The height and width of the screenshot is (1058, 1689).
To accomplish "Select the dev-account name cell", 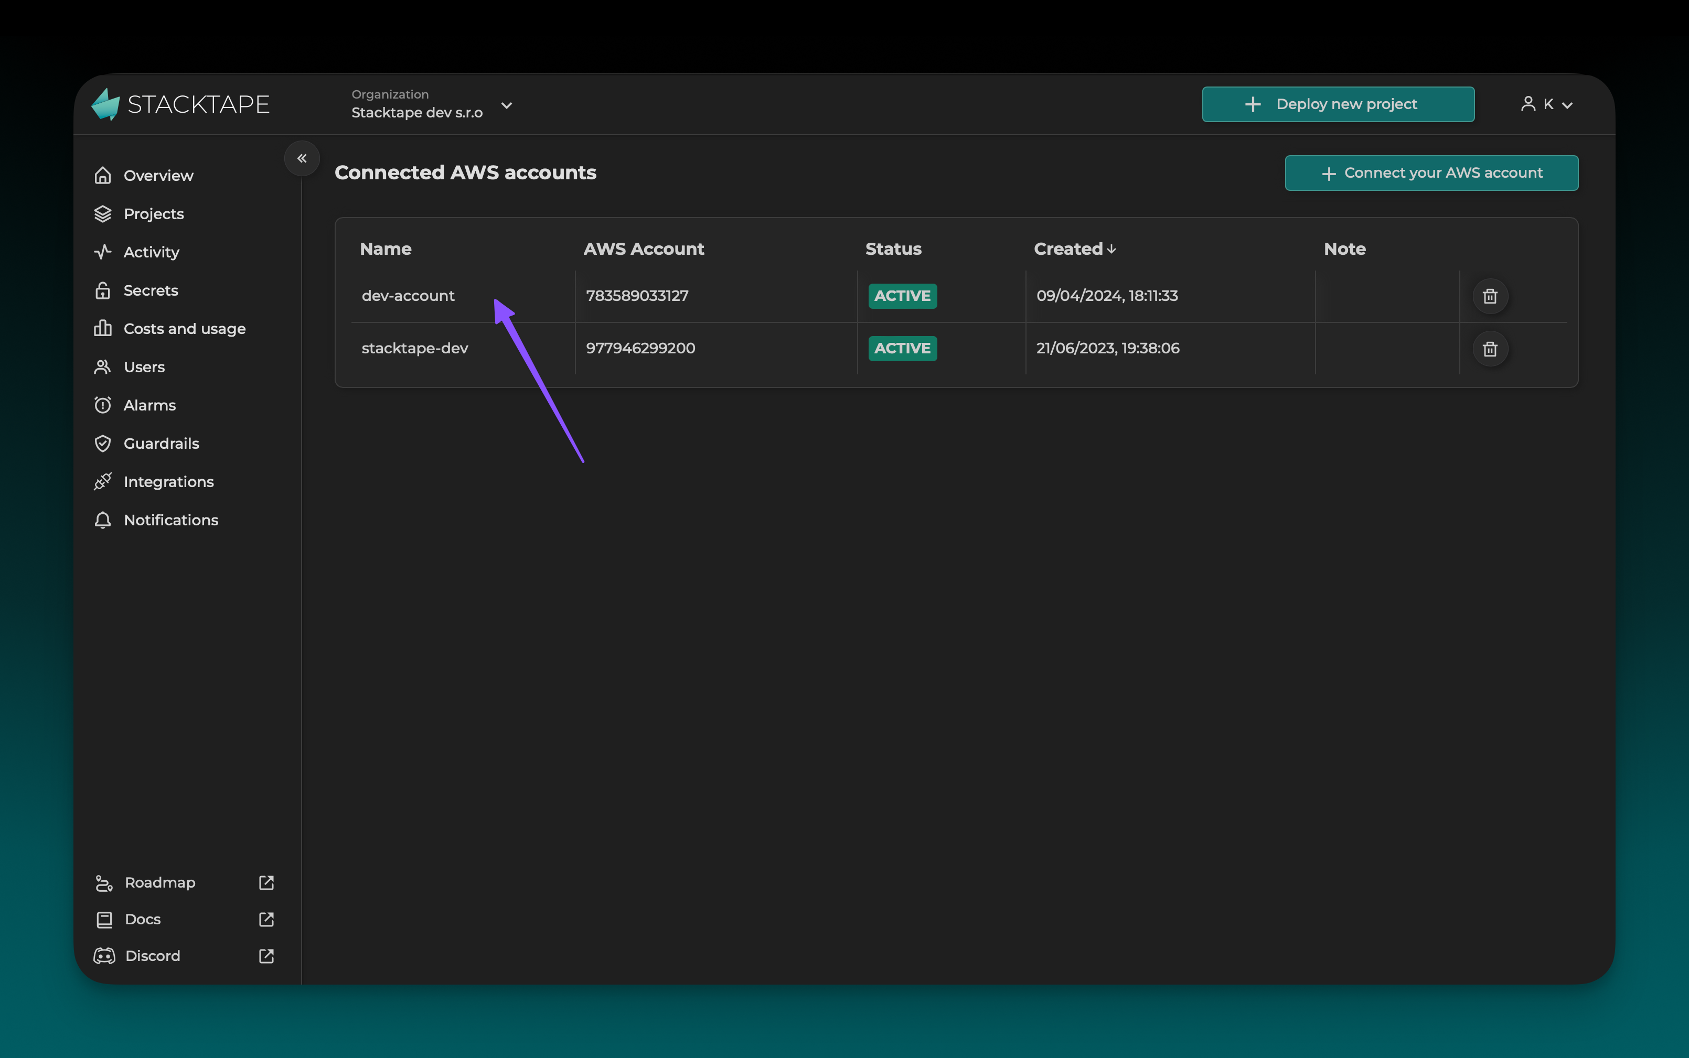I will coord(408,296).
